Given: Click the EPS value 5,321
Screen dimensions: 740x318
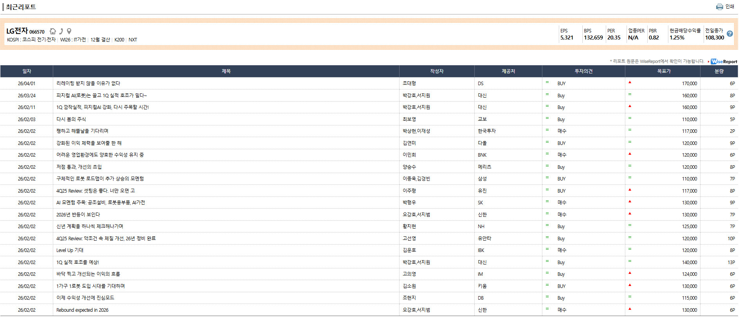Looking at the screenshot, I should [567, 38].
